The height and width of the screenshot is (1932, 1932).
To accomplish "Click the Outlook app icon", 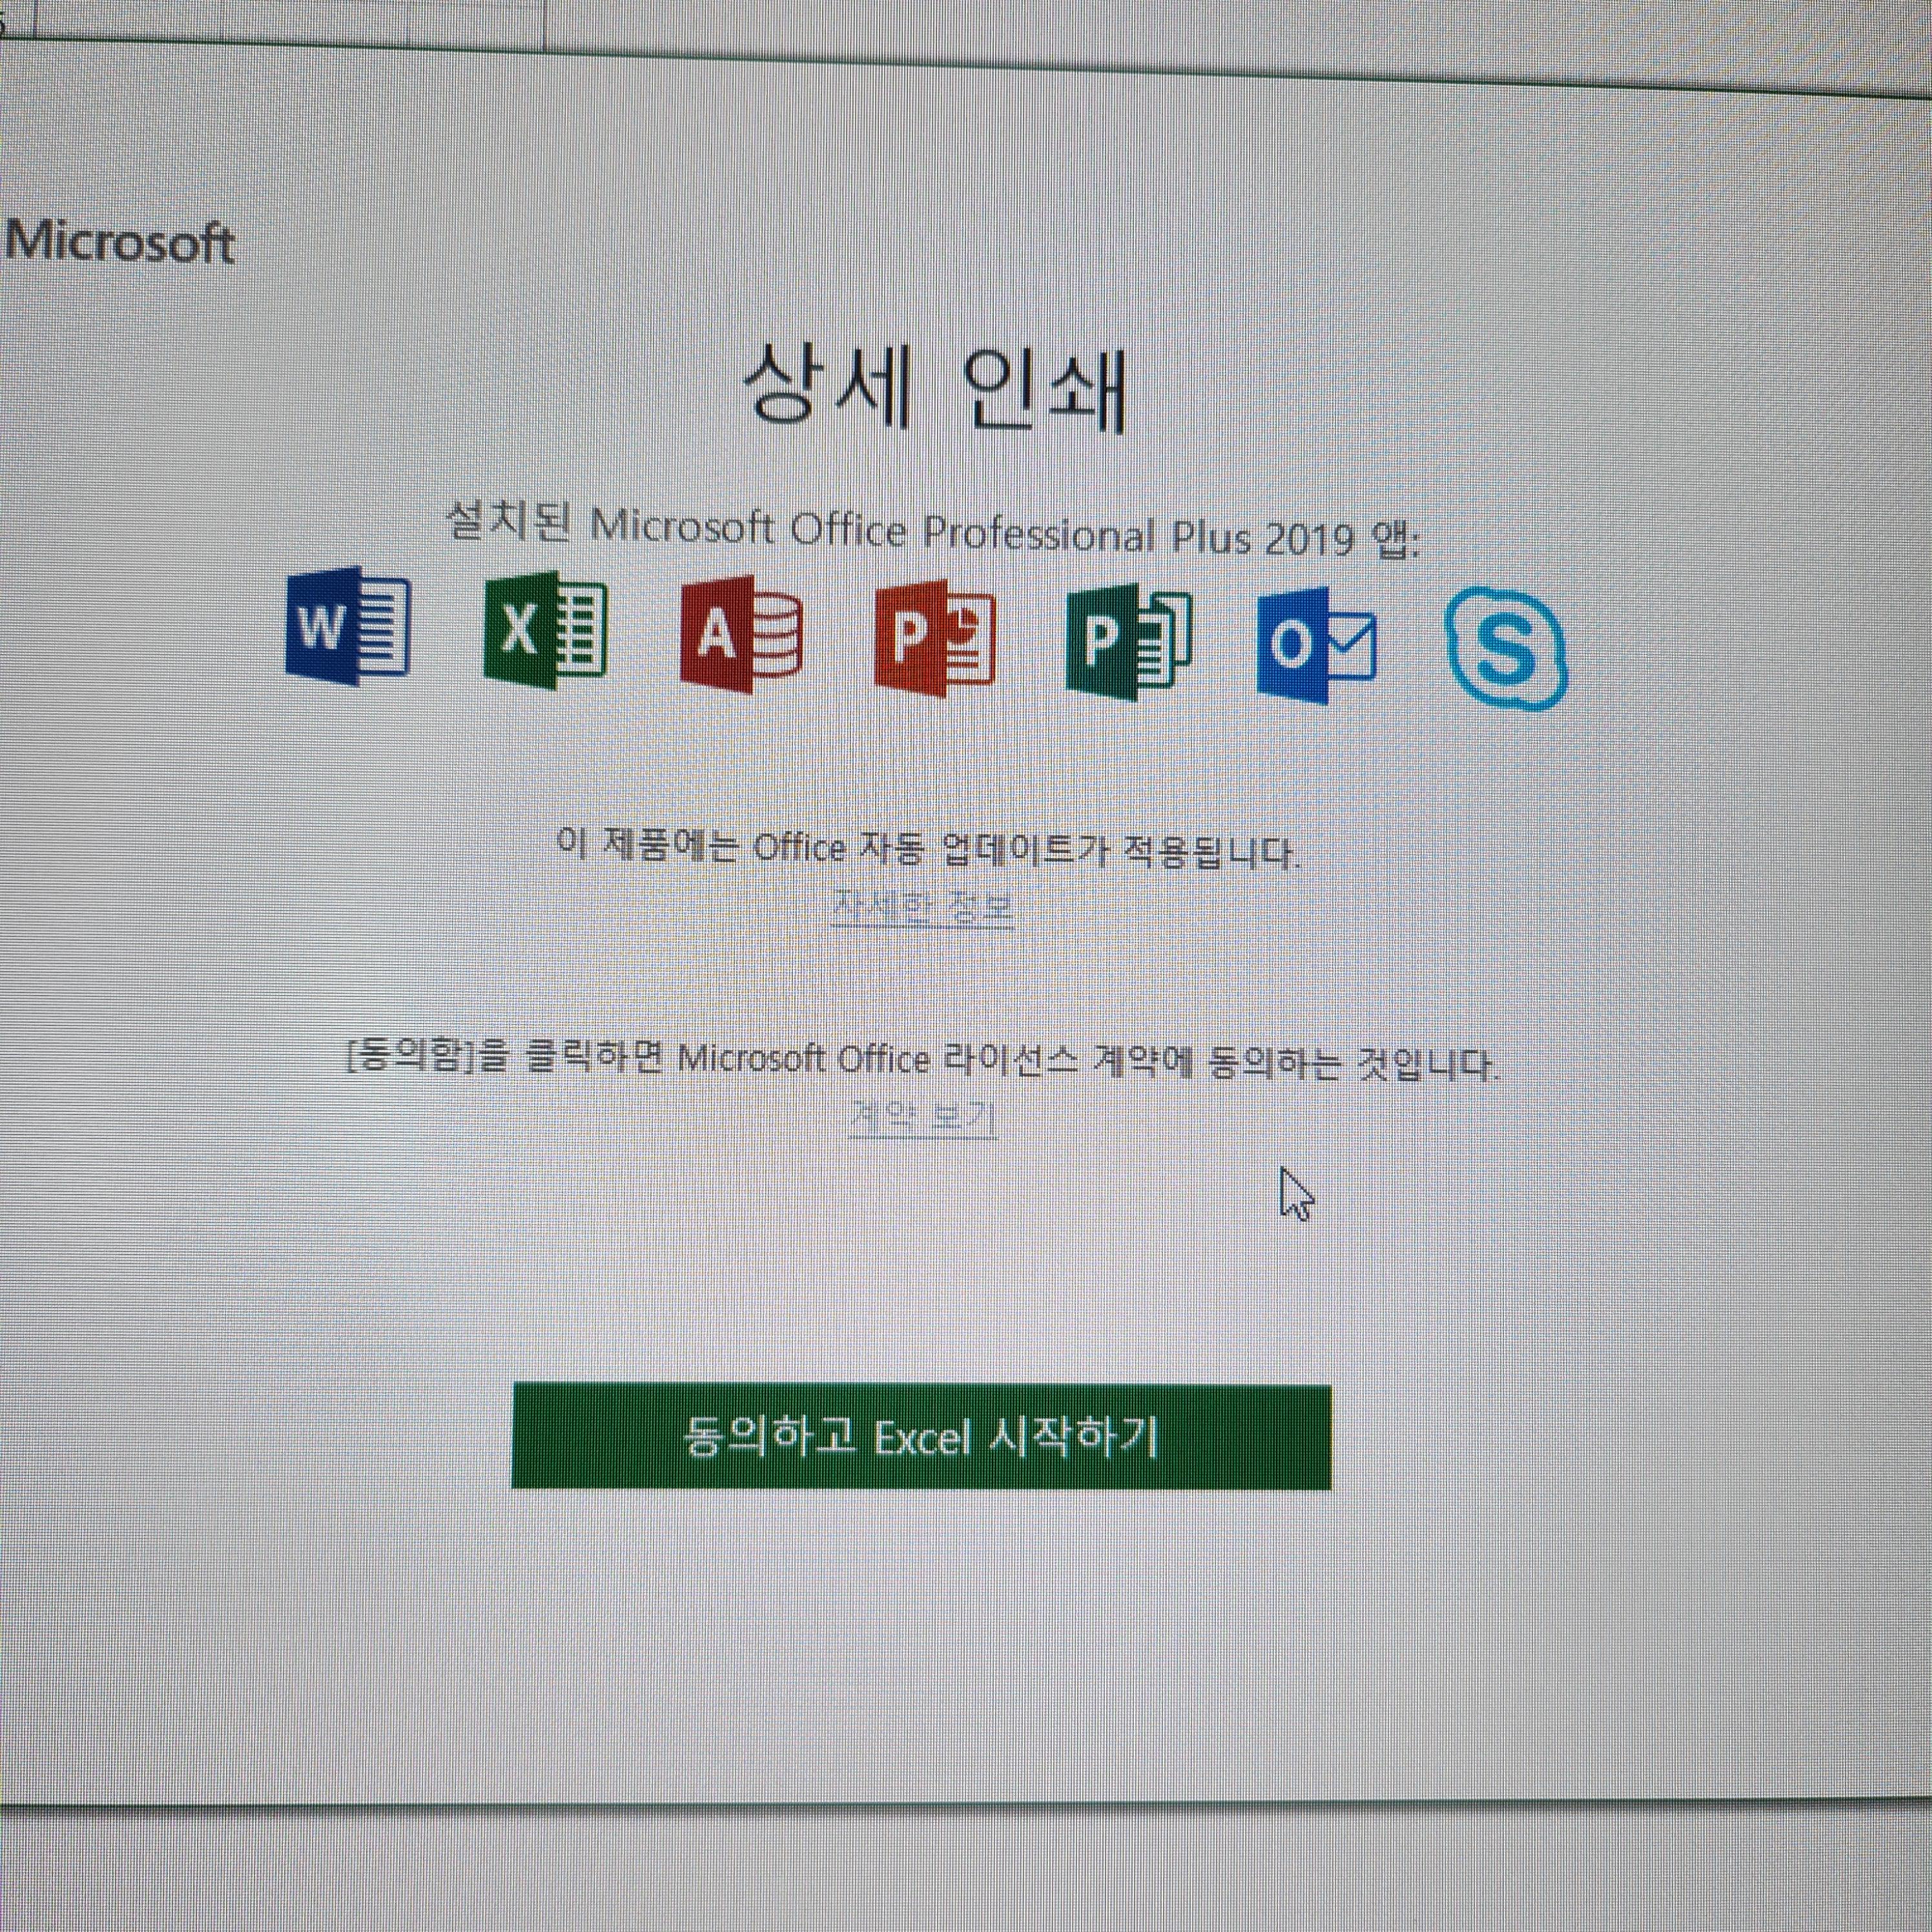I will [1317, 645].
